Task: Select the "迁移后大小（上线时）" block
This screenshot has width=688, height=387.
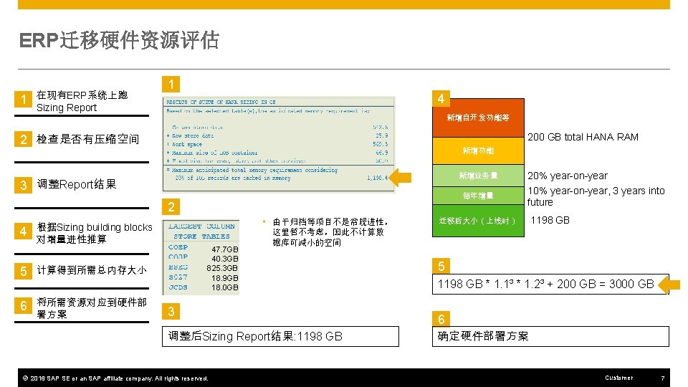Action: pyautogui.click(x=478, y=221)
